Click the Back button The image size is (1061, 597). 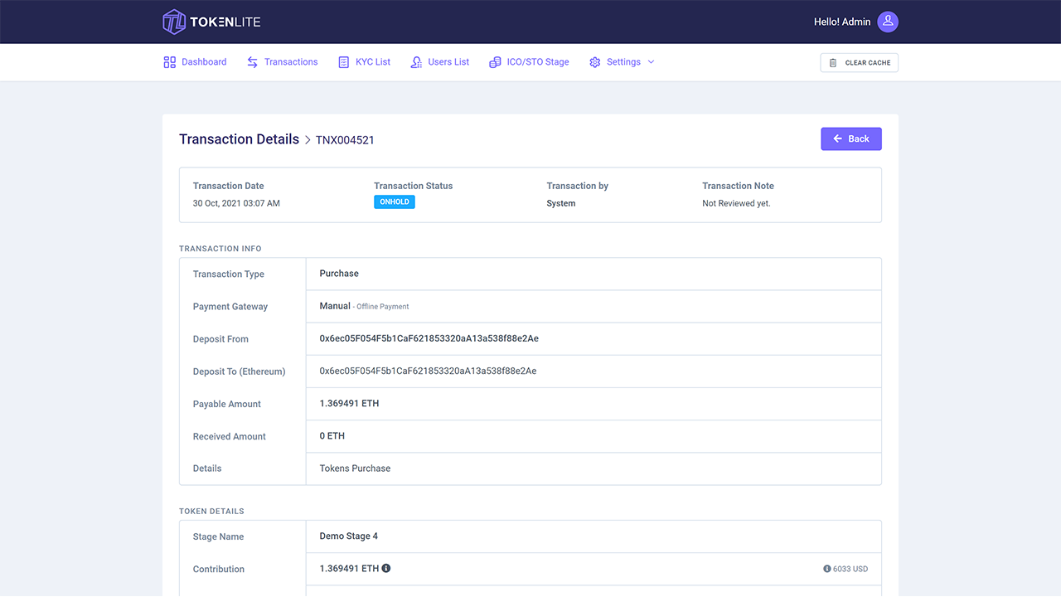pos(851,138)
